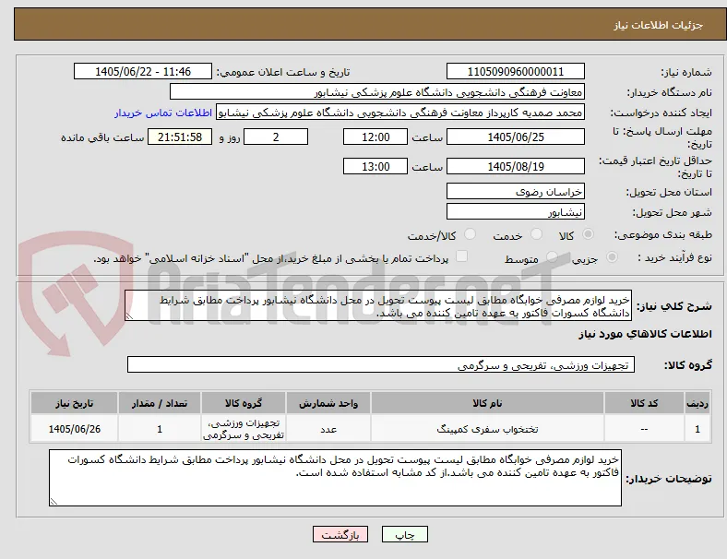Click the توضیحات خریدار textarea resize handle

click(54, 501)
